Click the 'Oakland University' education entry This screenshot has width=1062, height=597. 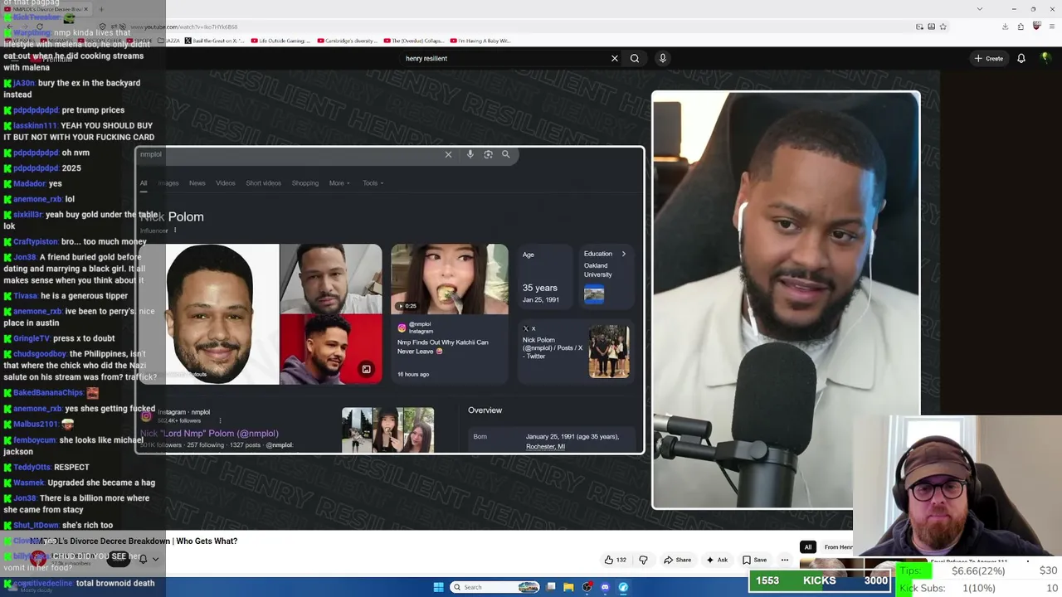point(597,270)
